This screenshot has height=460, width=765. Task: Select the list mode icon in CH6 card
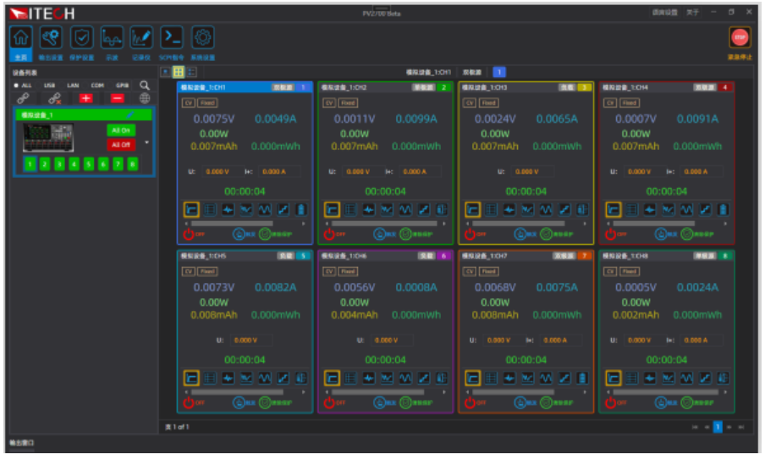350,378
